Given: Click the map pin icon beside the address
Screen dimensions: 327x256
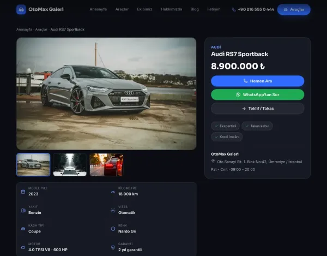Looking at the screenshot, I should tap(213, 161).
